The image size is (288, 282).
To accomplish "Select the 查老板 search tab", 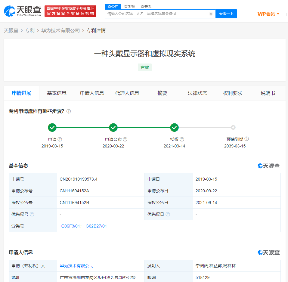I will tap(129, 7).
